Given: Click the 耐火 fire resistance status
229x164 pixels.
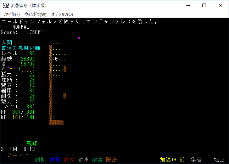Looking at the screenshot, I should [x=69, y=160].
